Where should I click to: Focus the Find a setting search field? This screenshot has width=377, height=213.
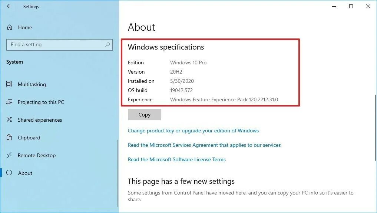coord(60,45)
